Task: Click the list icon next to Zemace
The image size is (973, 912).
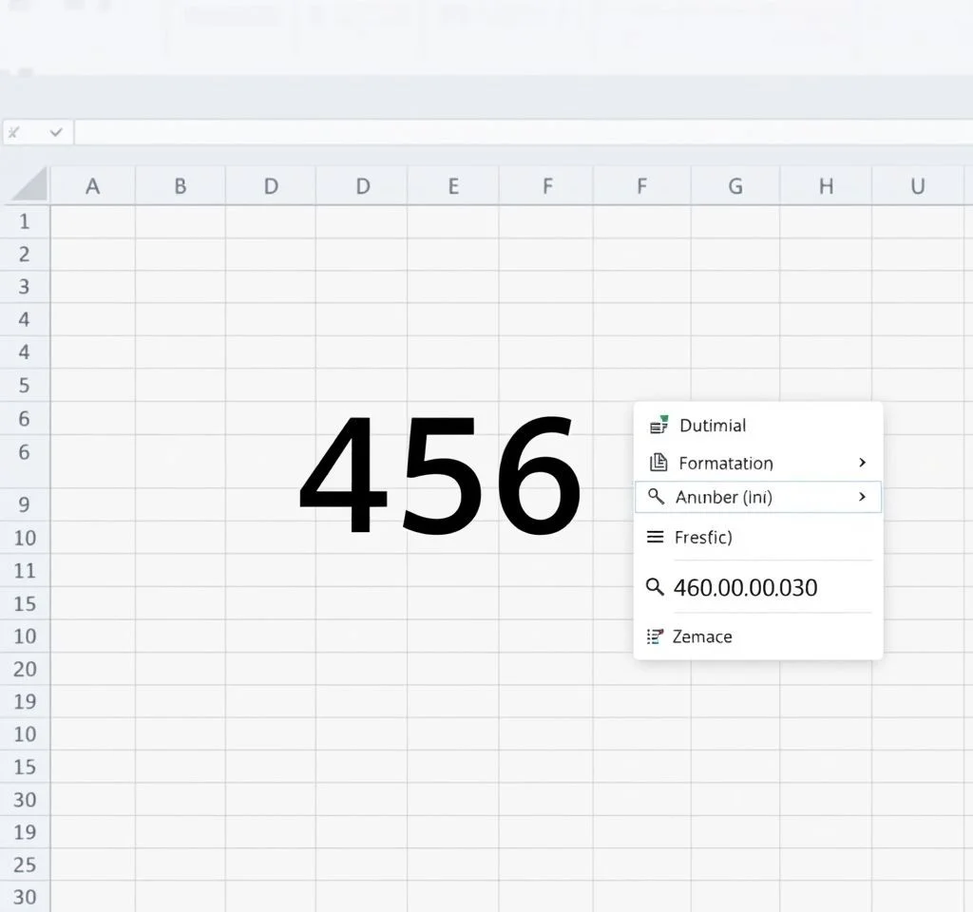Action: click(655, 636)
